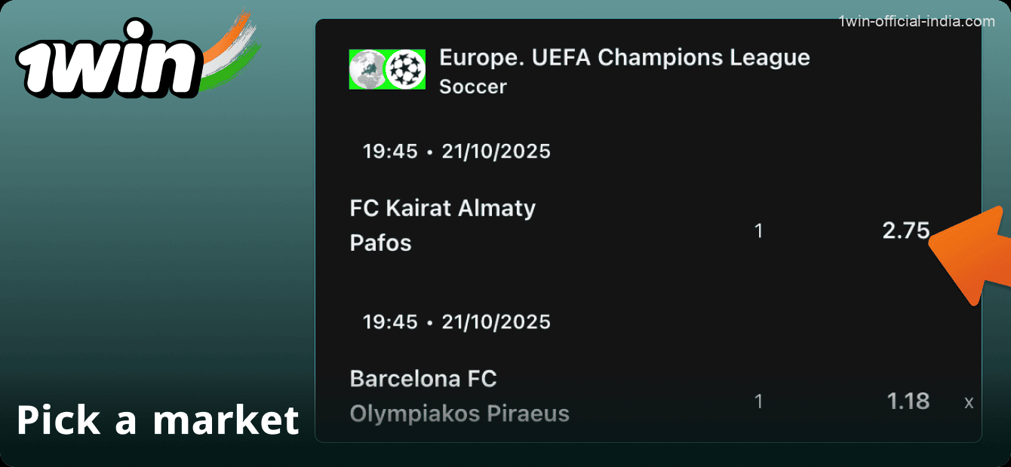This screenshot has width=1011, height=467.
Task: Click the '1' market label beside 1.18
Action: pos(758,401)
